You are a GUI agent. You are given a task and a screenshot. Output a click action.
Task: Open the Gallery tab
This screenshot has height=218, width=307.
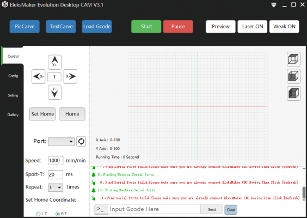[x=13, y=114]
